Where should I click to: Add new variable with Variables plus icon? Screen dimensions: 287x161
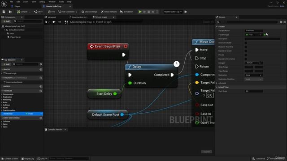click(41, 91)
